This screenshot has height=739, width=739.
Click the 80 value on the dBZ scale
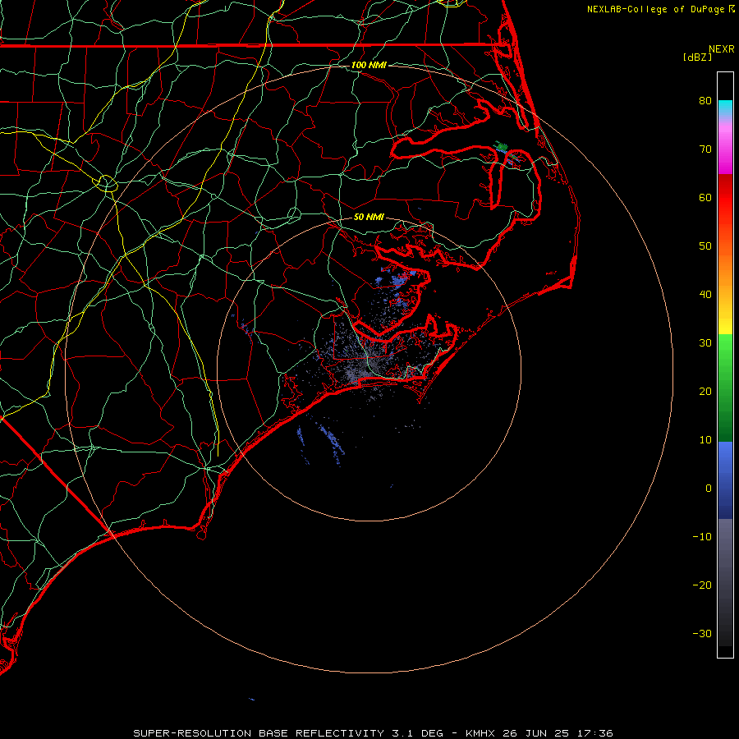coord(705,100)
